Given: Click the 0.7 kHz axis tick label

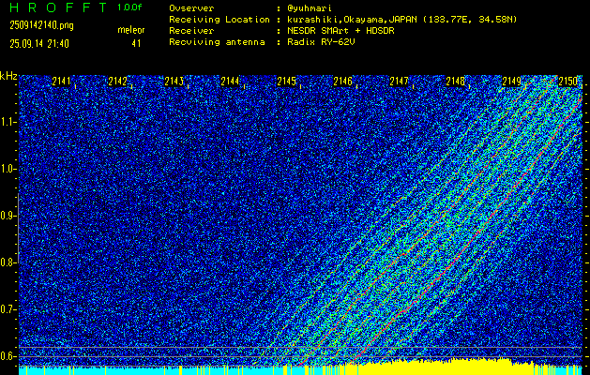Looking at the screenshot, I should [x=8, y=309].
